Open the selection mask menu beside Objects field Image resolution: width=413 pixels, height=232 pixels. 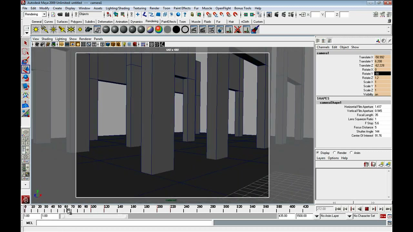click(x=76, y=15)
